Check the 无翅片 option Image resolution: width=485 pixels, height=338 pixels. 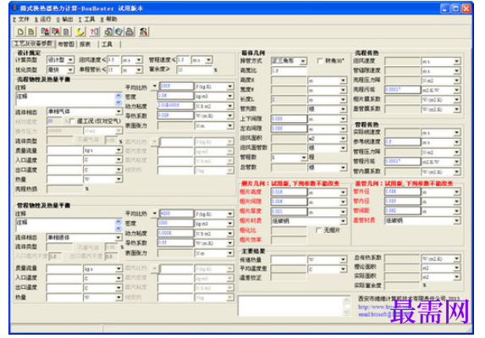(318, 230)
